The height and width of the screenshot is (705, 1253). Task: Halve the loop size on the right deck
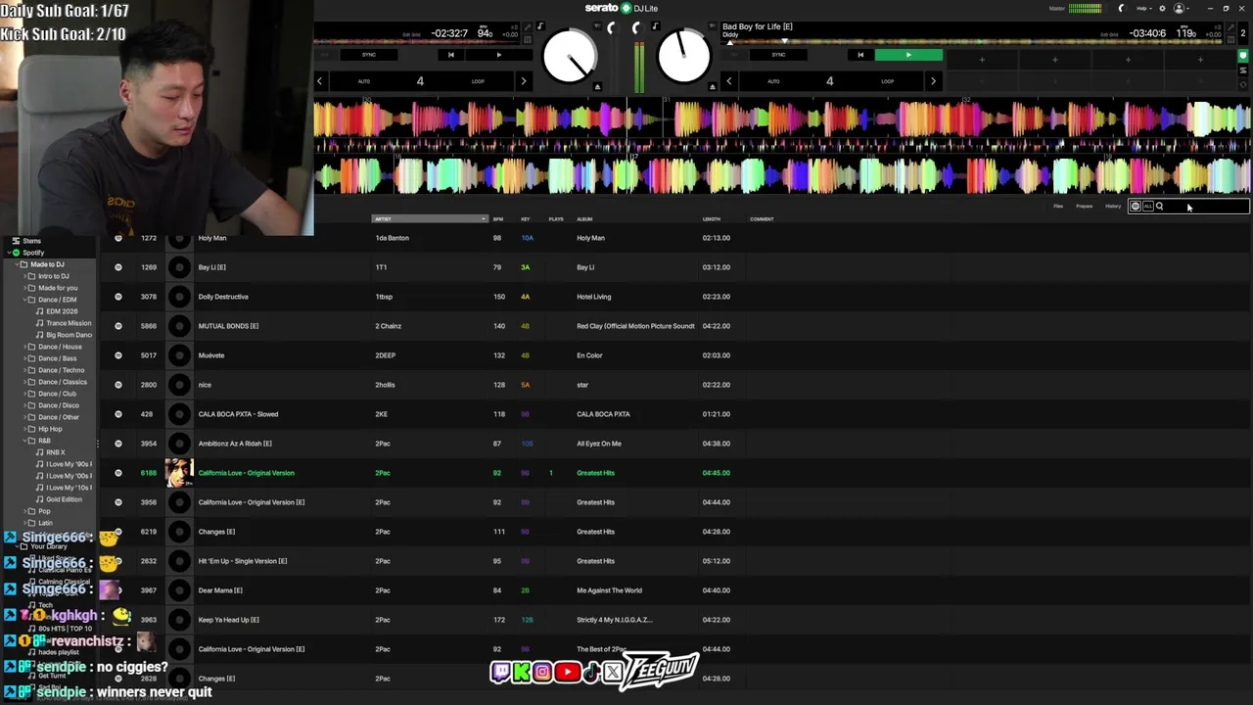[x=728, y=81]
